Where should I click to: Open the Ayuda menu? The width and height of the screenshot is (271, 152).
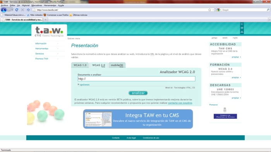click(x=61, y=5)
